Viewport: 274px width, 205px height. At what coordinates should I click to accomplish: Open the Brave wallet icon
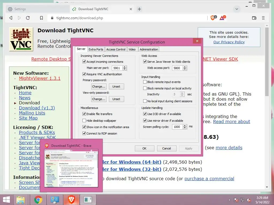pyautogui.click(x=254, y=18)
